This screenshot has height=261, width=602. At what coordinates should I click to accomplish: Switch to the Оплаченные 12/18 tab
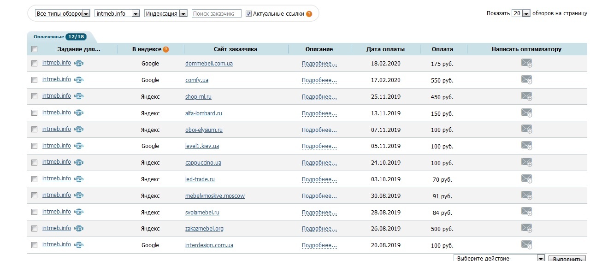pyautogui.click(x=60, y=37)
